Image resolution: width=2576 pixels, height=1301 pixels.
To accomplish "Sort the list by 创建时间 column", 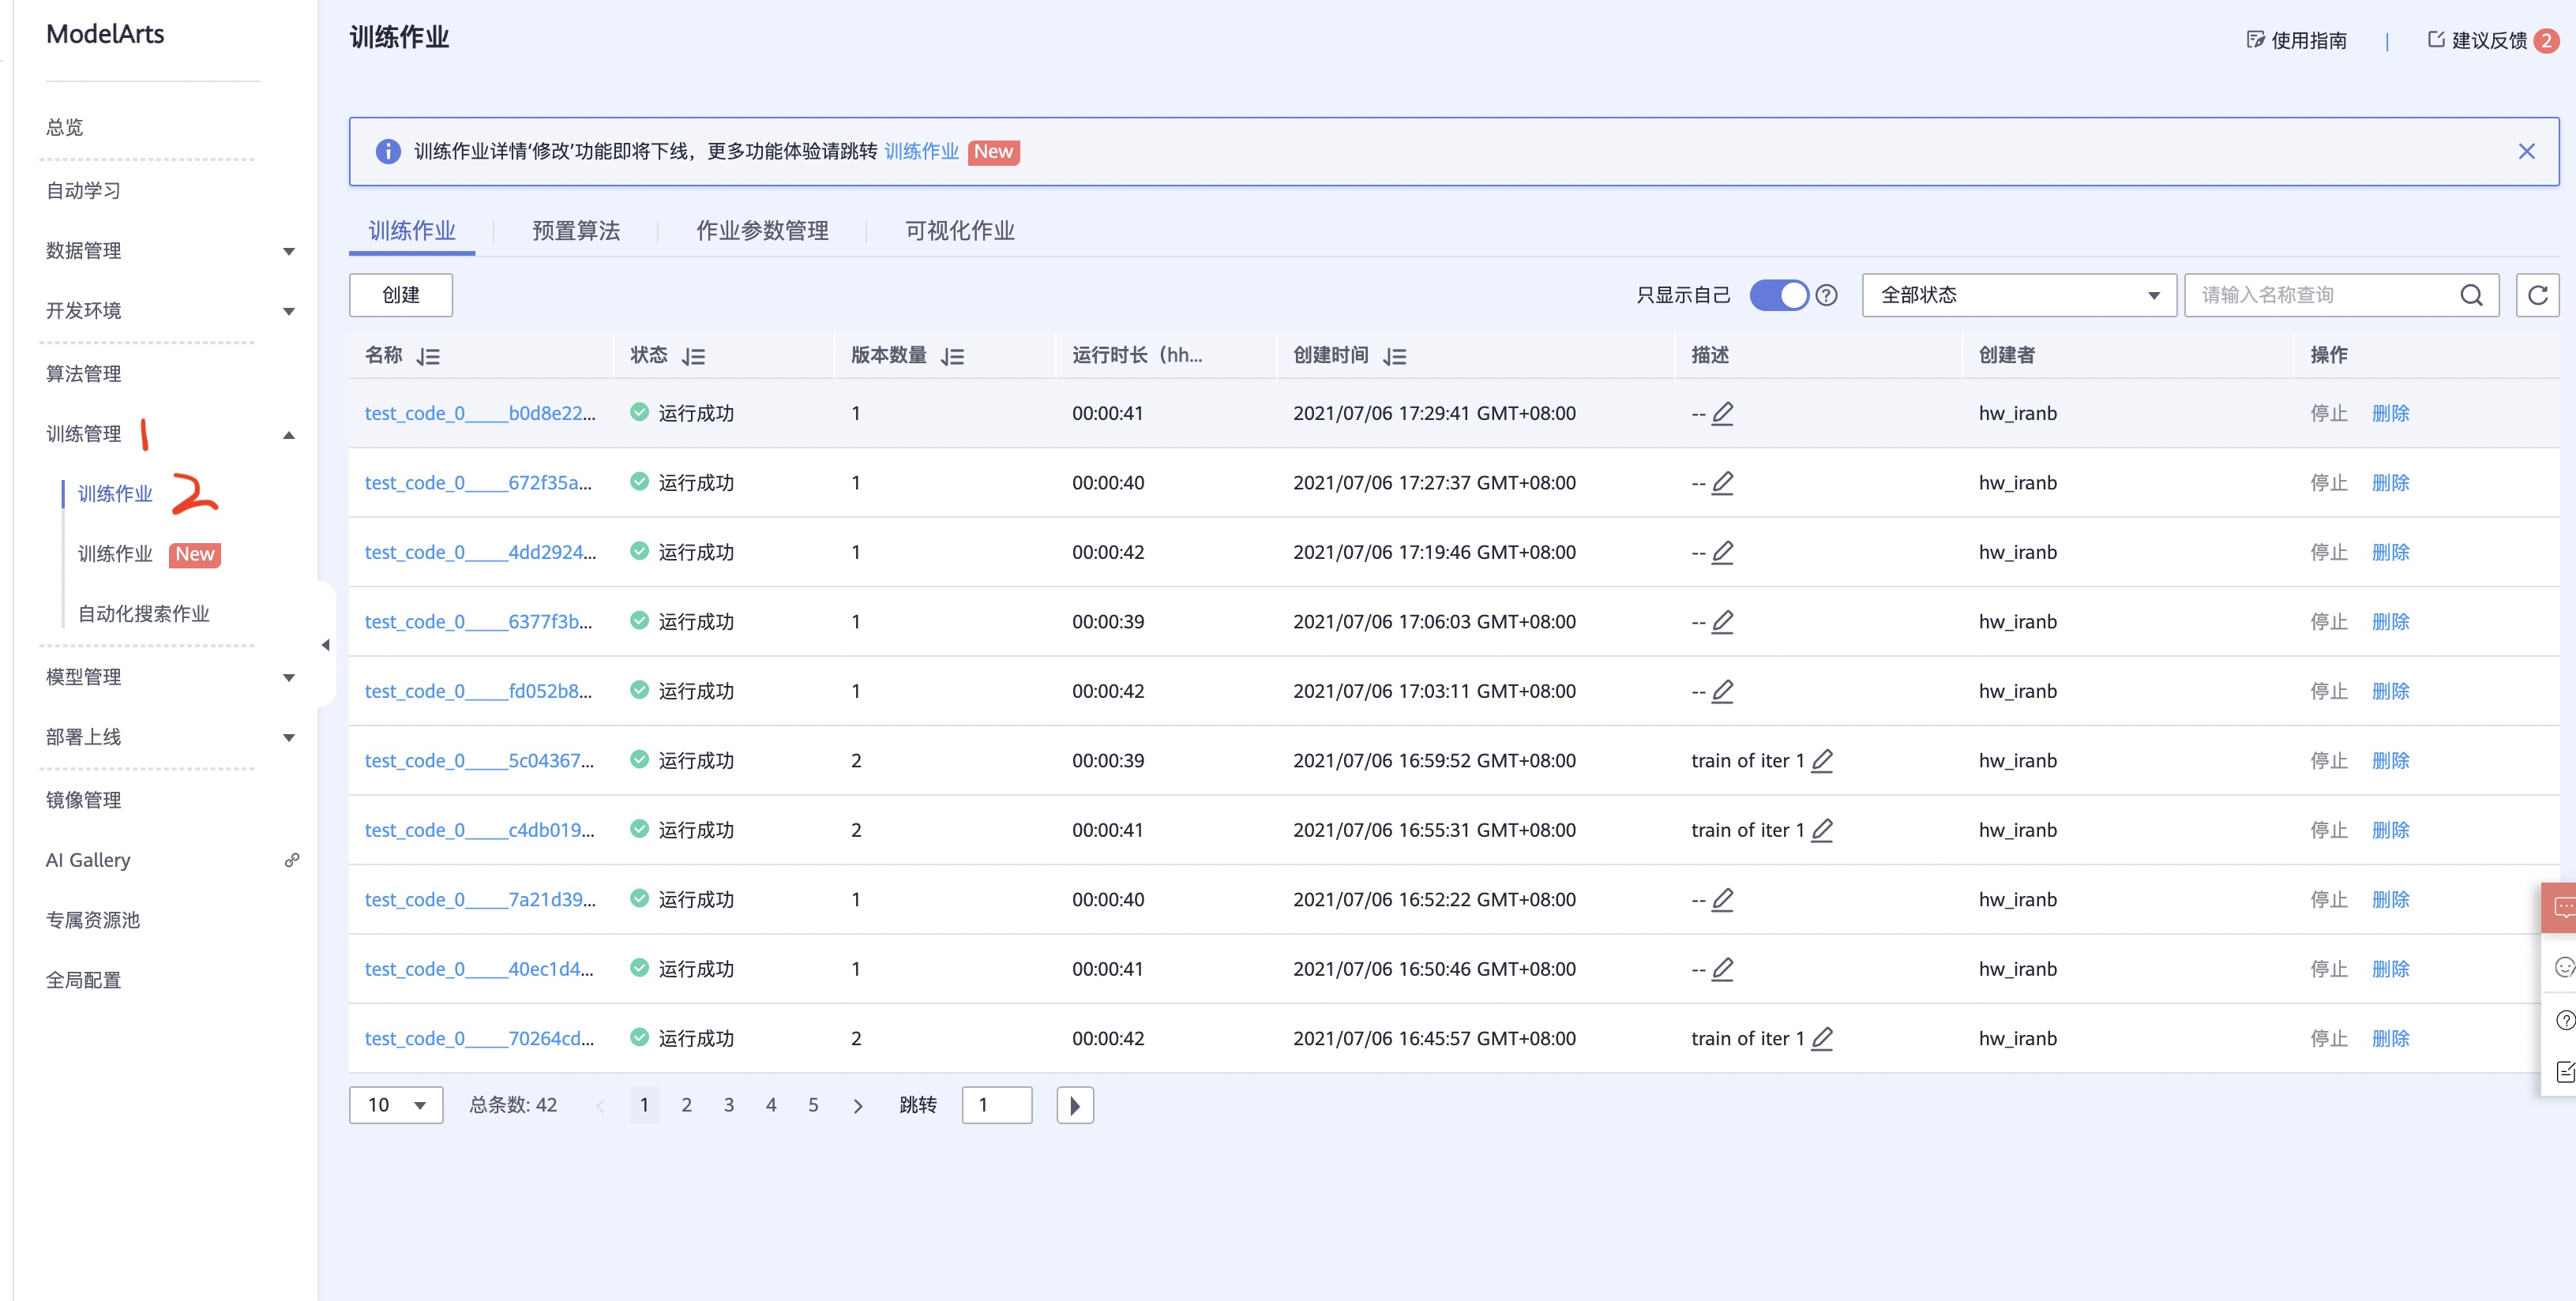I will pos(1394,356).
